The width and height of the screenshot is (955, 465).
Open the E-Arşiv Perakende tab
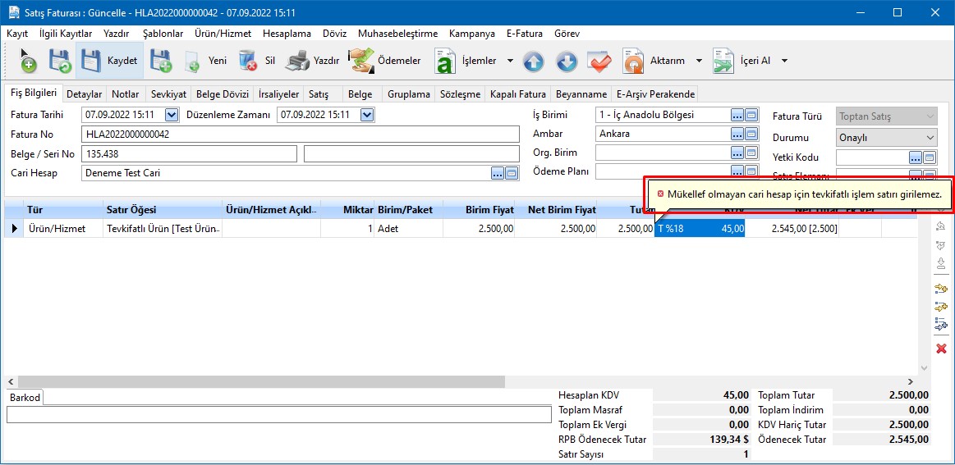click(655, 94)
